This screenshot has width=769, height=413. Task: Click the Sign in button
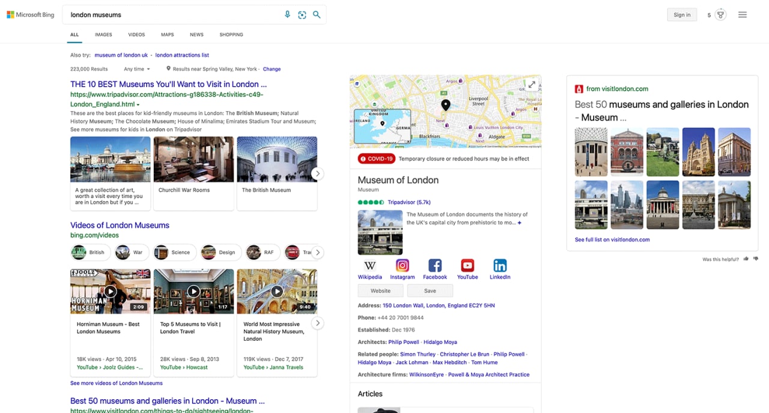pos(682,15)
